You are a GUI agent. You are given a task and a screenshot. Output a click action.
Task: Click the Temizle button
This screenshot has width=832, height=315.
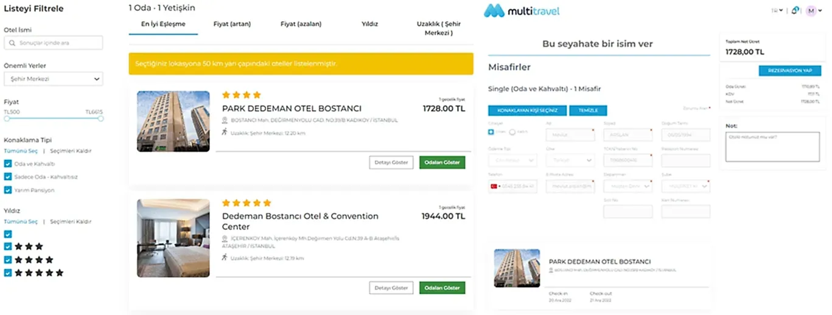point(588,111)
